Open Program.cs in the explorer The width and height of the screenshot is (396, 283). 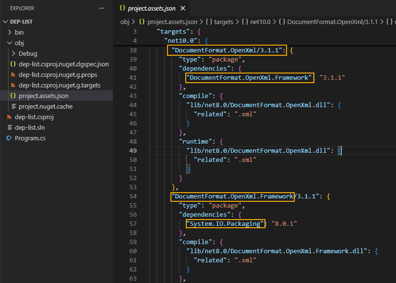click(30, 138)
